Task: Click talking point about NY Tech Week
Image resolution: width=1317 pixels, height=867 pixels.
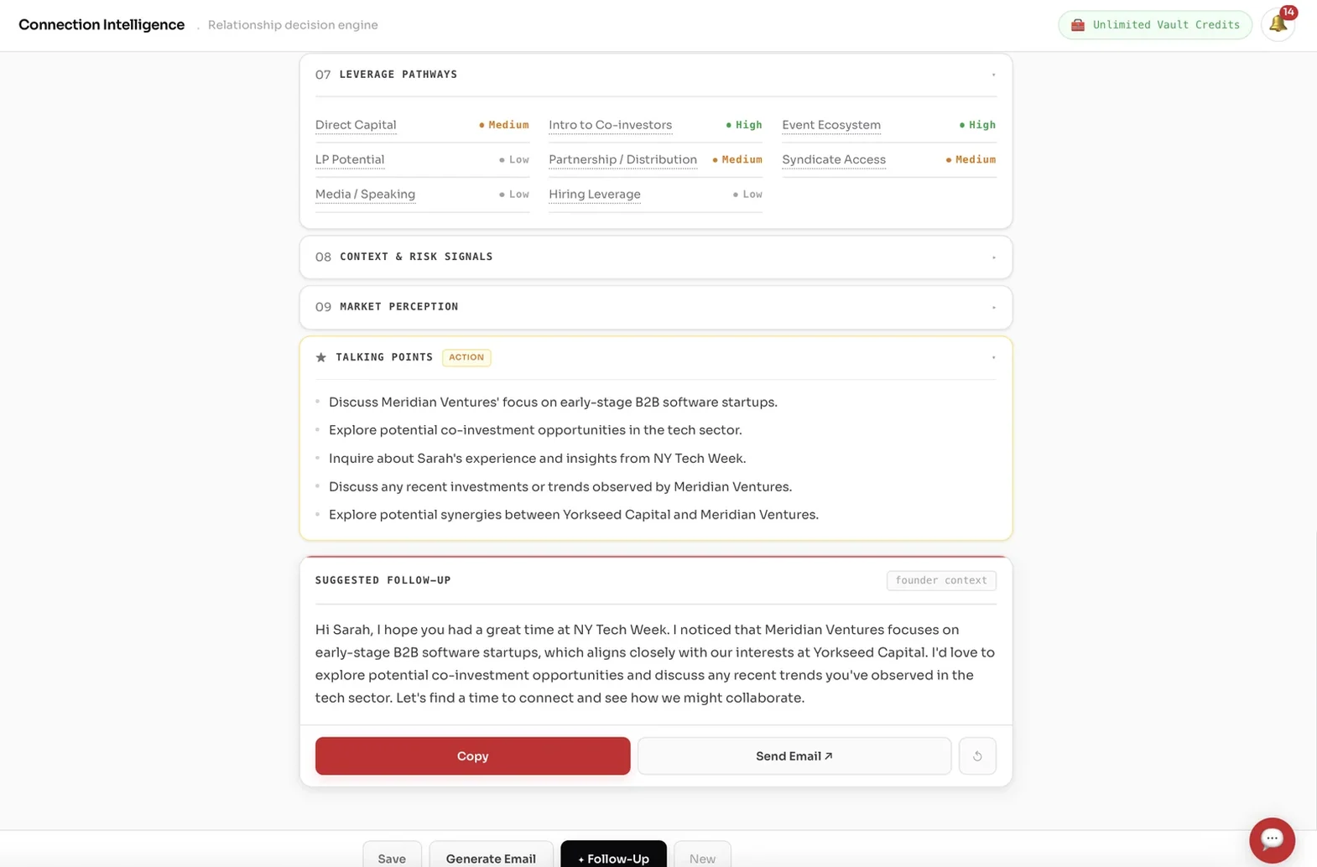Action: 537,459
